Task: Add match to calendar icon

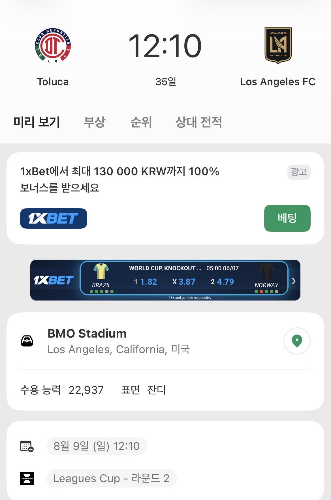Action: pyautogui.click(x=27, y=446)
